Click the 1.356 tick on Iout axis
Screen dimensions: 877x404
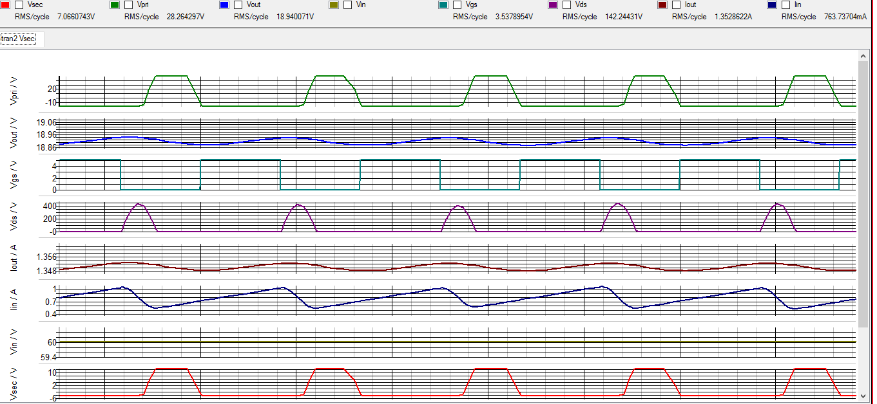(48, 257)
